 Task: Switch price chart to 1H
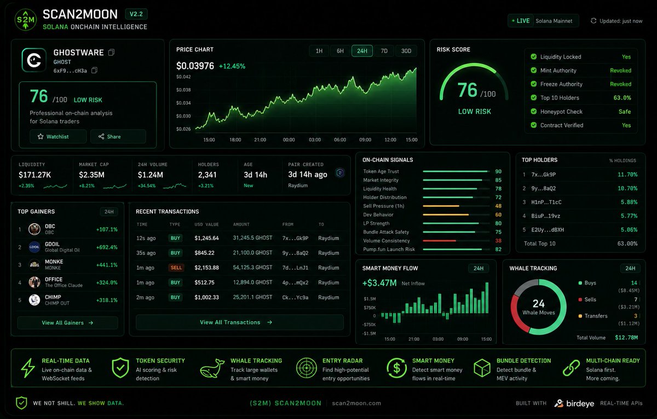(319, 51)
